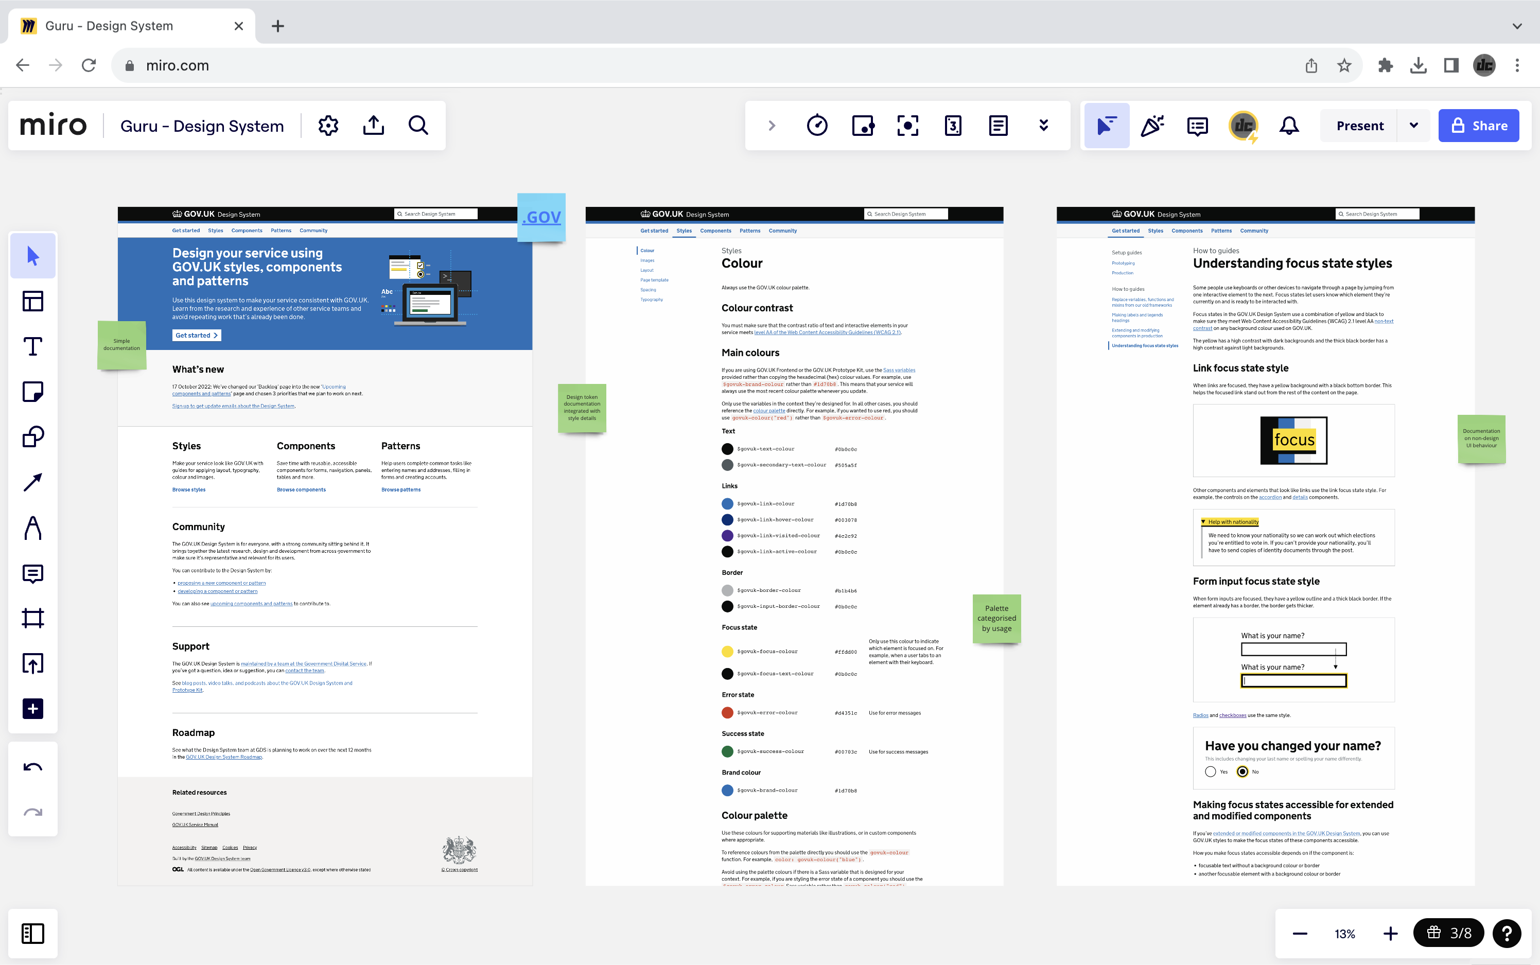Image resolution: width=1540 pixels, height=965 pixels.
Task: Start the Timer tool
Action: coord(817,126)
